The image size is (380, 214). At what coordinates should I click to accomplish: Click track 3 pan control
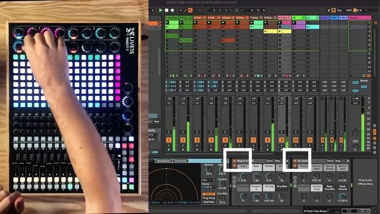pos(197,132)
